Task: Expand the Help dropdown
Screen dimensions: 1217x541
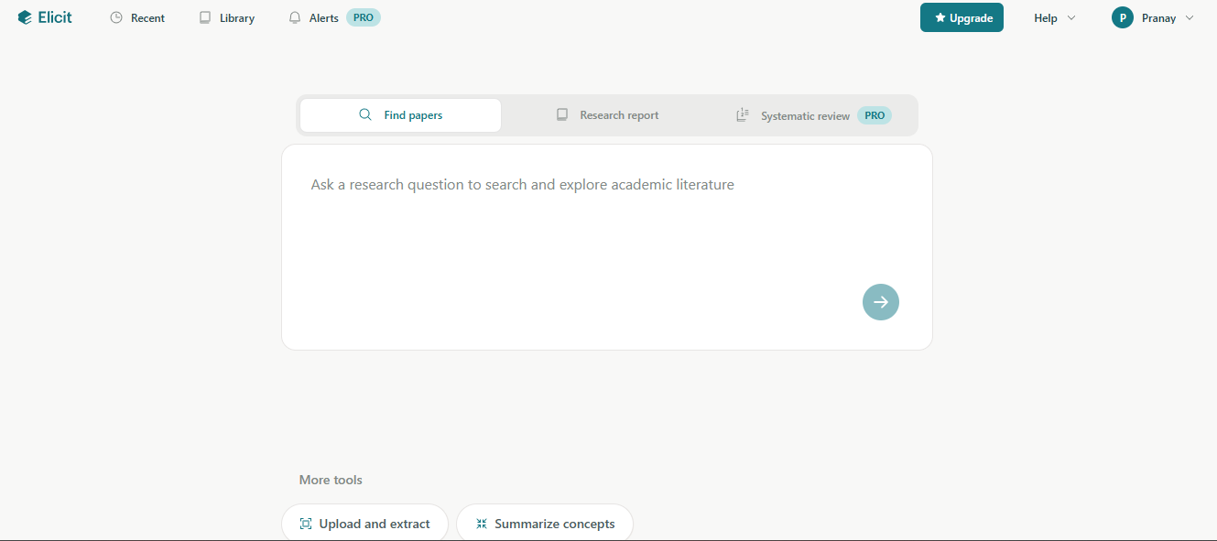Action: click(1055, 17)
